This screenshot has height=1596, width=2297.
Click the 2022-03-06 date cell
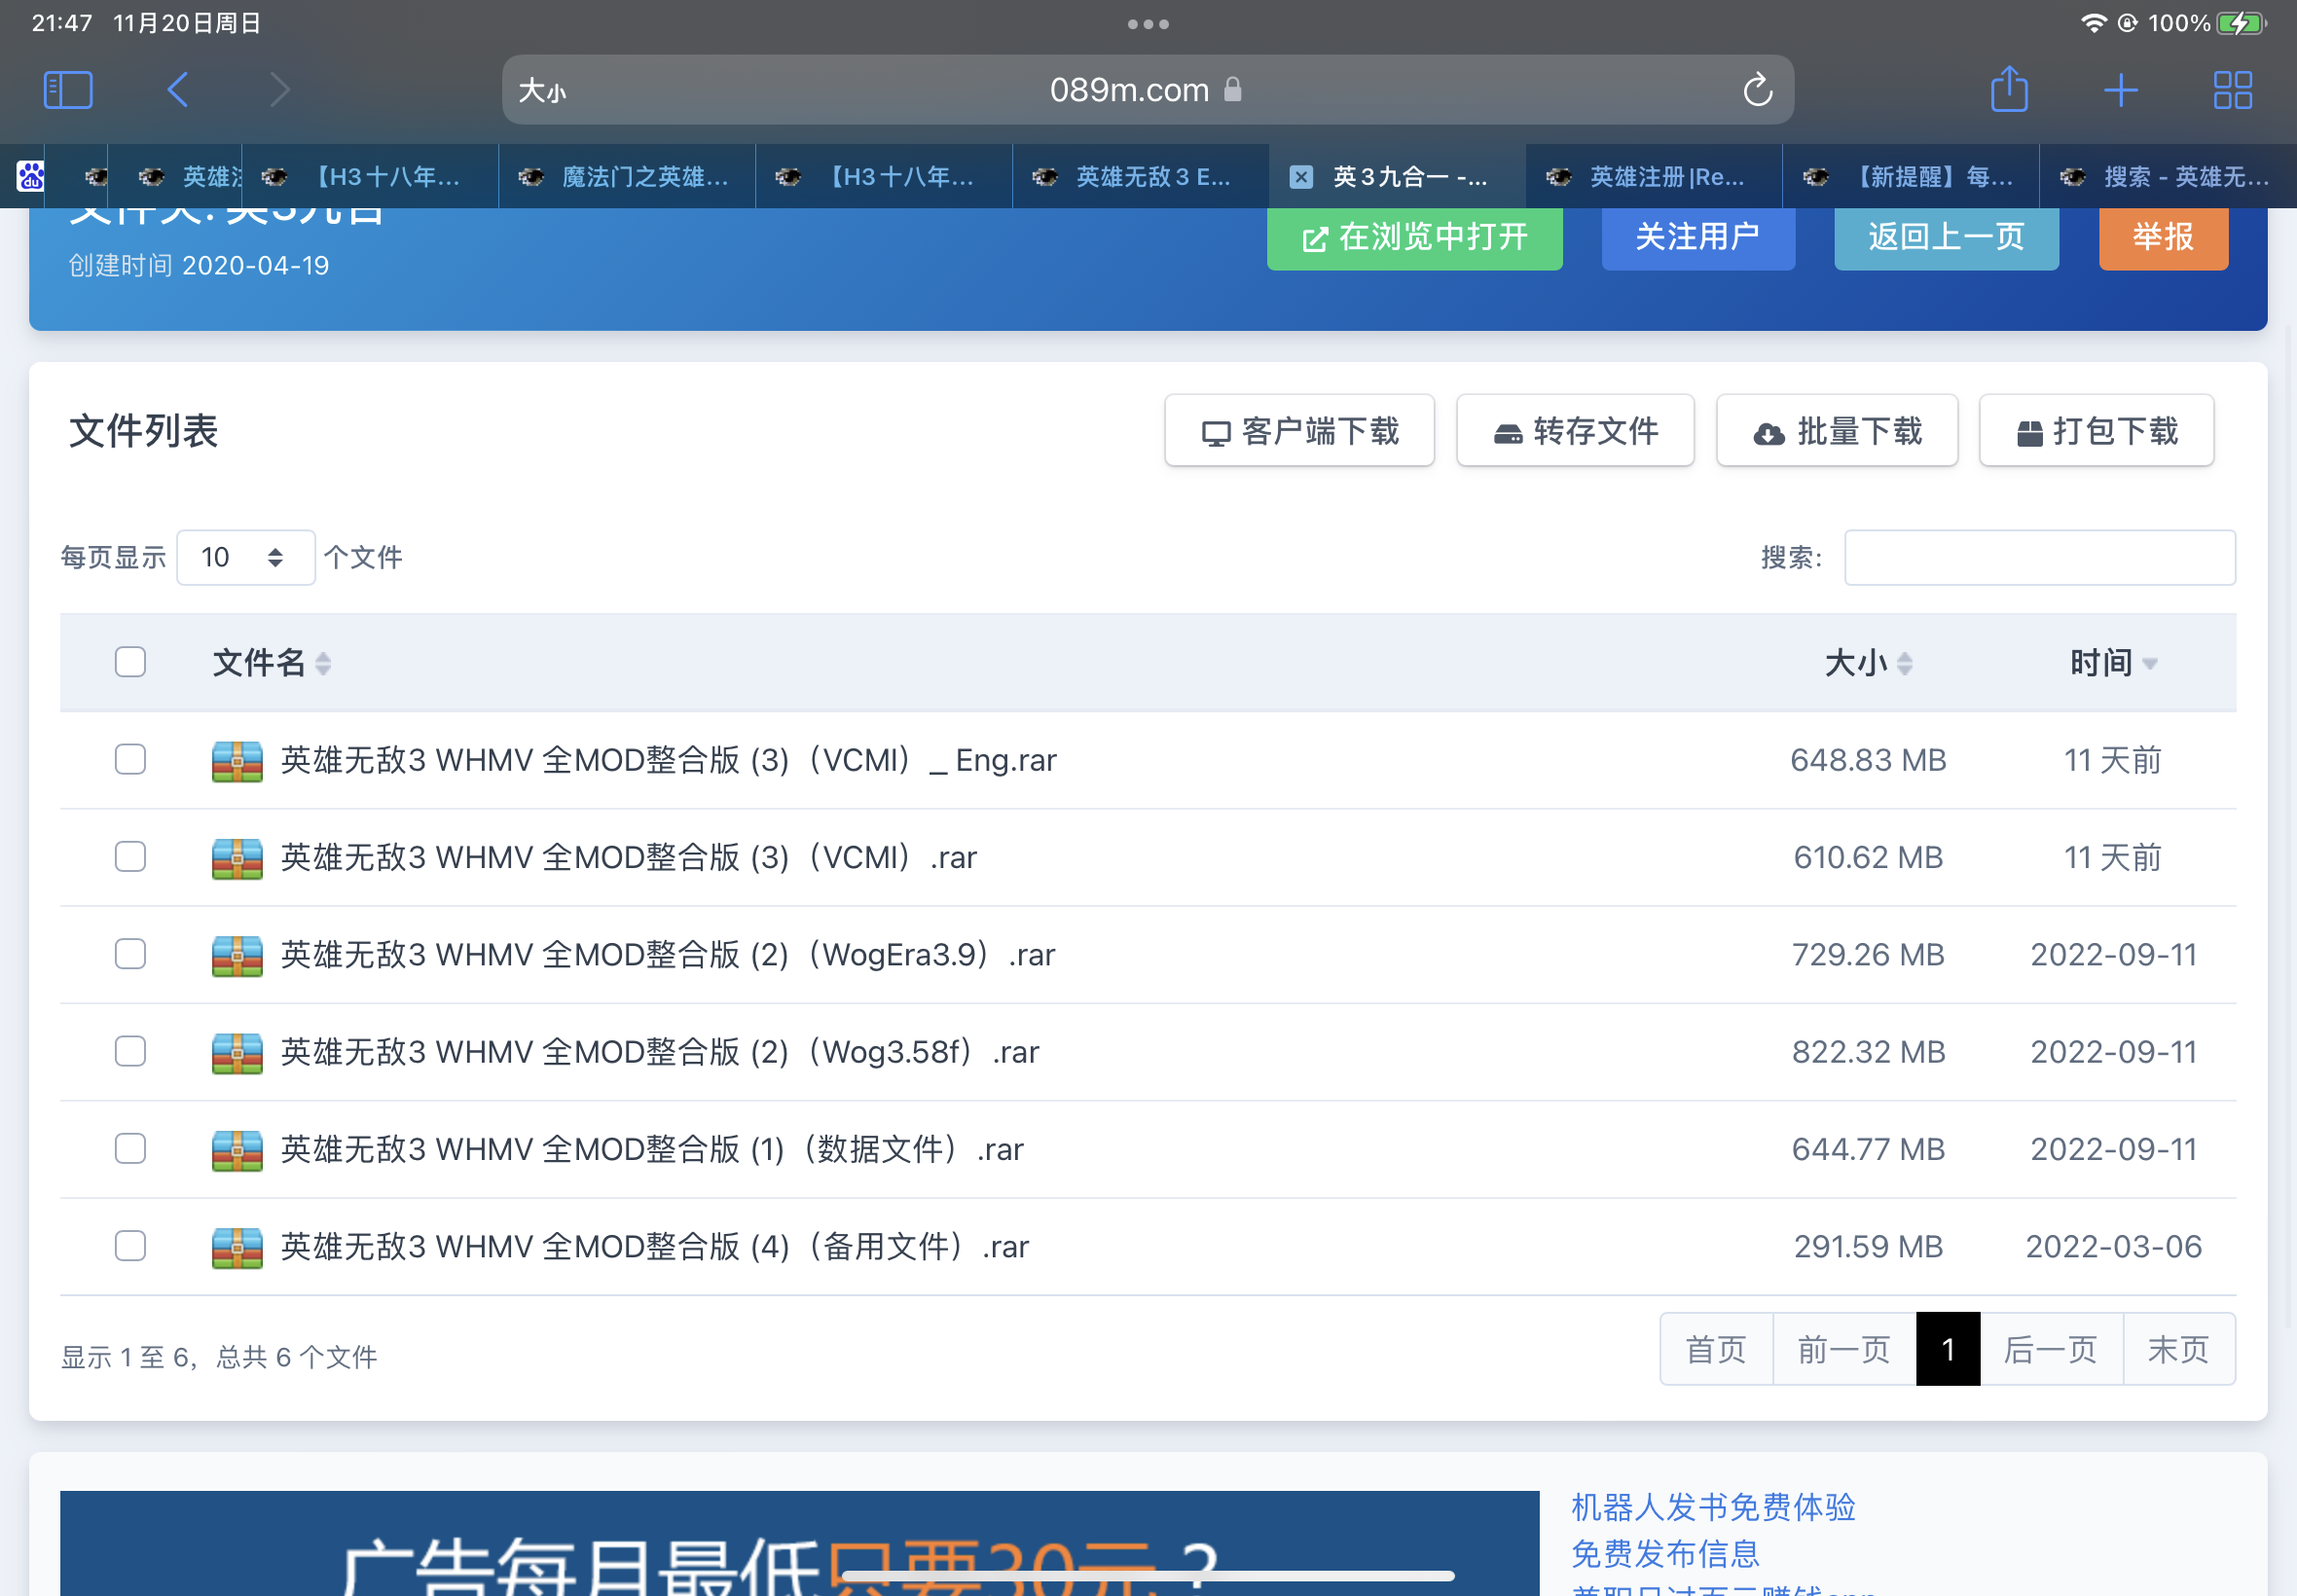[2113, 1247]
